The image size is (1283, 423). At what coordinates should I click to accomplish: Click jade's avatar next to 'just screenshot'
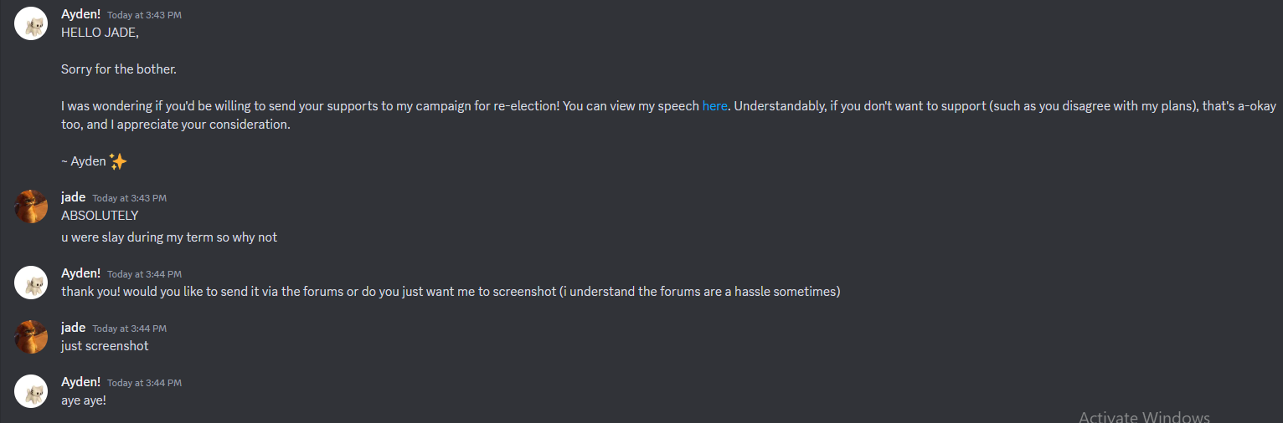(31, 337)
